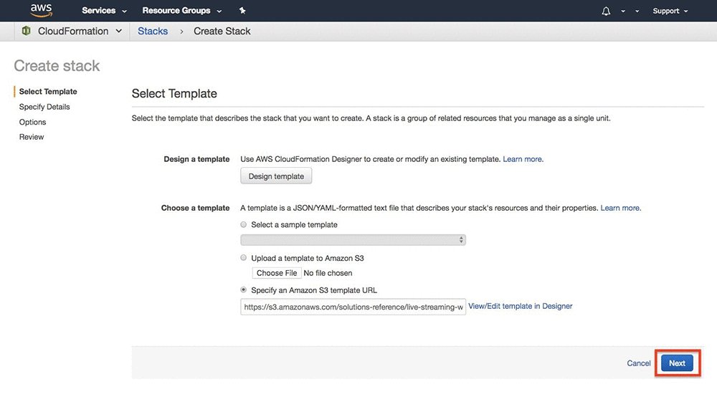Viewport: 717px width, 397px height.
Task: Expand the Services dropdown menu
Action: [x=104, y=11]
